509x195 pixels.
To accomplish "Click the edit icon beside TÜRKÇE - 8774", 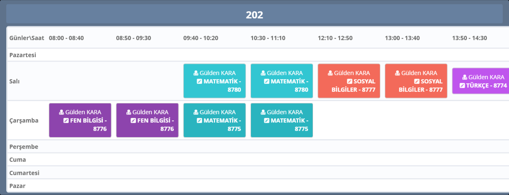I will click(x=462, y=85).
